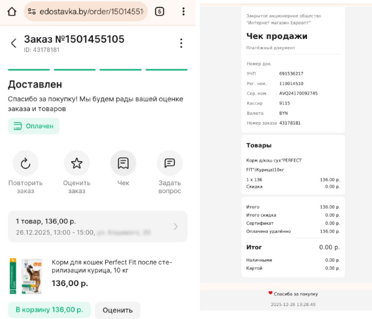Image resolution: width=372 pixels, height=319 pixels.
Task: Open the browser three-dot menu
Action: (183, 11)
